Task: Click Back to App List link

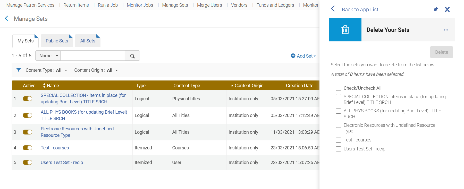Action: [360, 10]
